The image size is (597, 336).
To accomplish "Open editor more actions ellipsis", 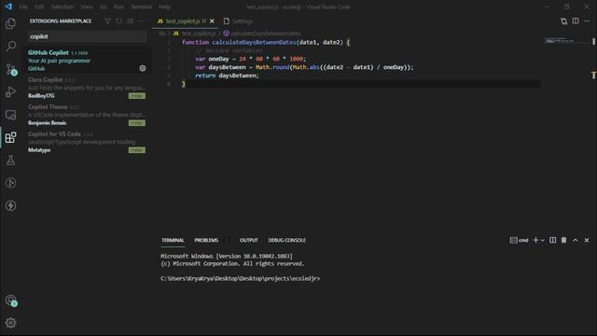I will pyautogui.click(x=587, y=21).
